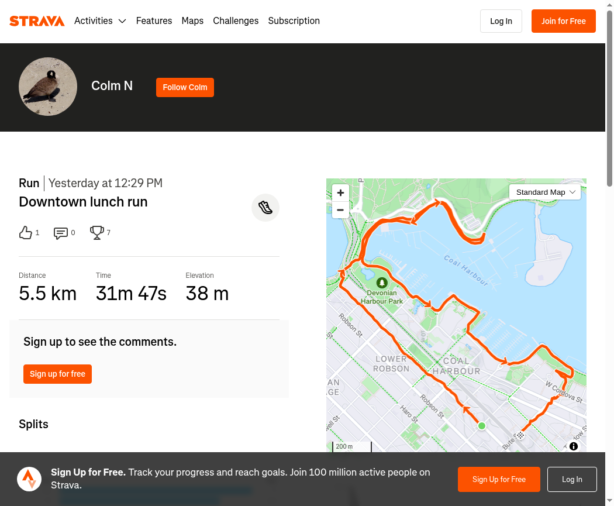Zoom in on the map with plus

point(340,192)
